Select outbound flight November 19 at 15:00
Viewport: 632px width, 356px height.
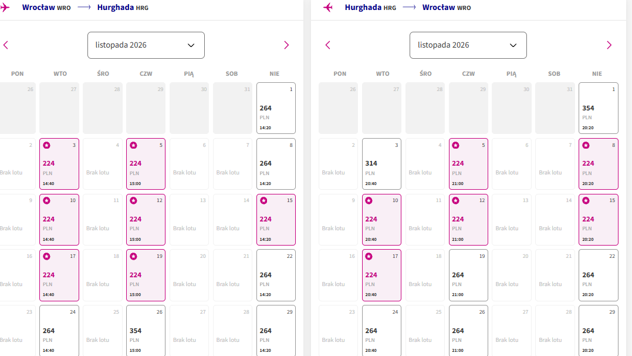(x=146, y=276)
